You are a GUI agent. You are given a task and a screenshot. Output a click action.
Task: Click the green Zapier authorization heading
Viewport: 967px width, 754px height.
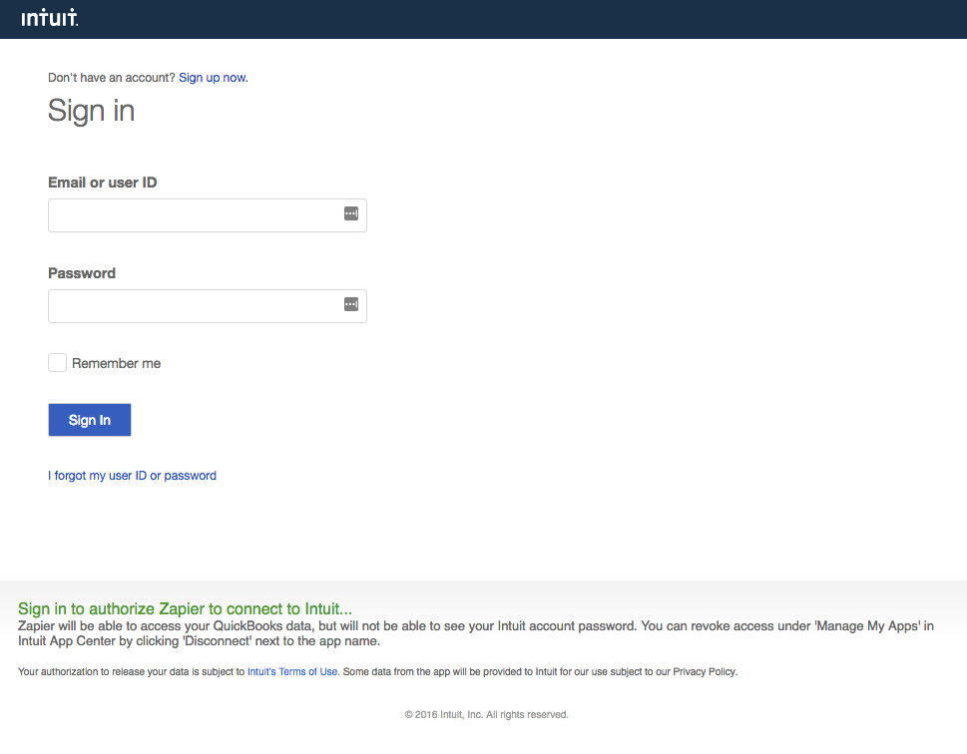(x=185, y=608)
